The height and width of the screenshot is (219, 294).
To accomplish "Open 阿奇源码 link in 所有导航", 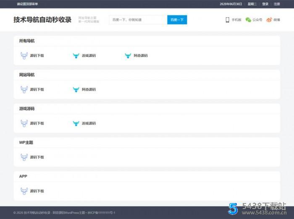I will tap(141, 56).
